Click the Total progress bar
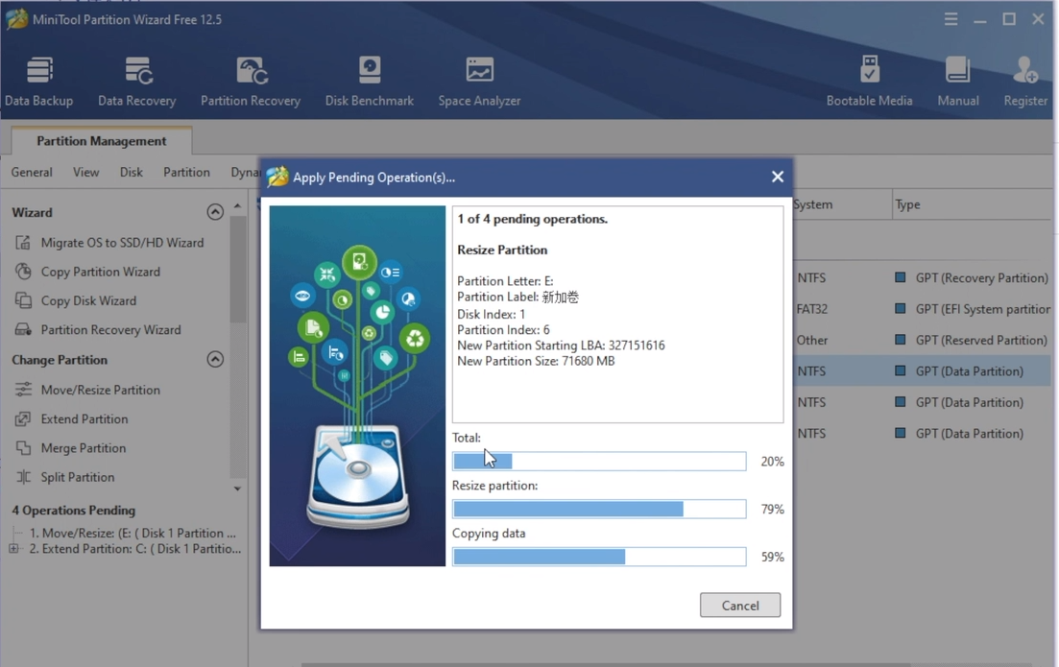1059x667 pixels. (599, 461)
